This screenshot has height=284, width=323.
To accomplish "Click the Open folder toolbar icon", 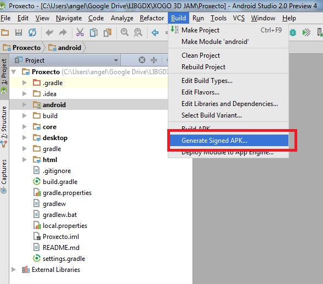I will tap(5, 32).
